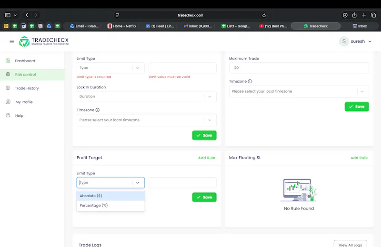
Task: Click the No Rule Found illustration
Action: (x=299, y=190)
